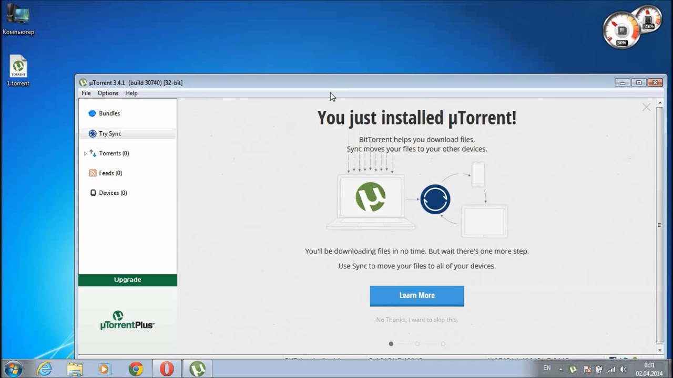
Task: Open the media player from the taskbar
Action: point(105,369)
